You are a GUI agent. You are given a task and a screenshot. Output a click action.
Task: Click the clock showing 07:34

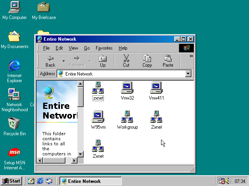click(x=240, y=181)
